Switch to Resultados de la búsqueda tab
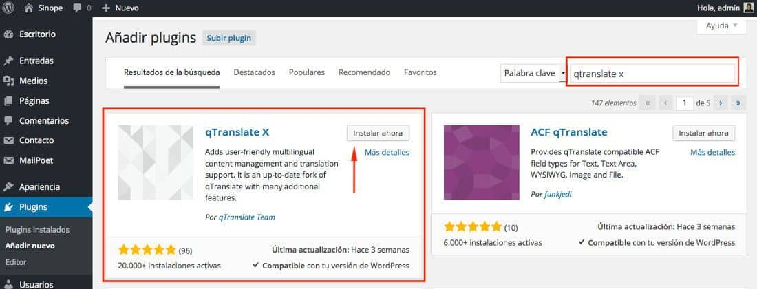757x289 pixels. tap(172, 72)
